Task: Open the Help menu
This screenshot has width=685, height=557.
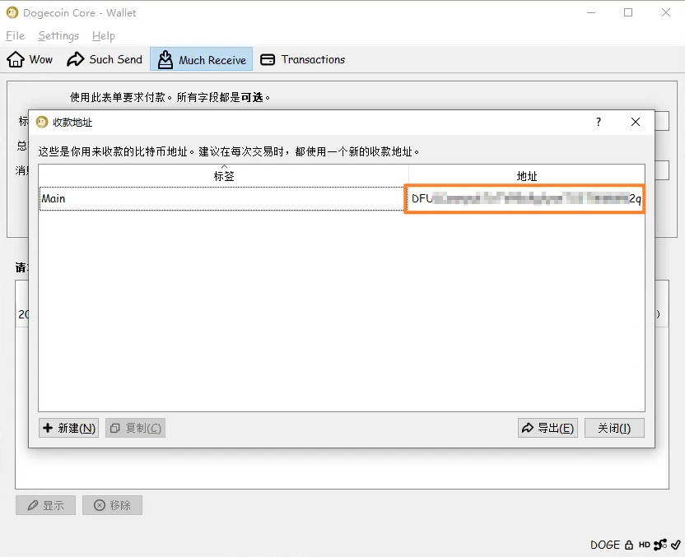Action: [x=104, y=36]
